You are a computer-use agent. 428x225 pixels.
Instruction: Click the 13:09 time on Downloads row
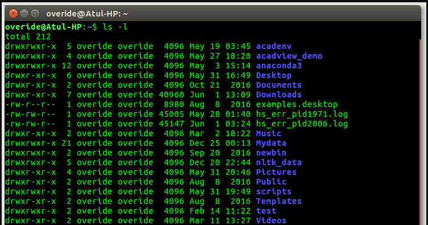[x=238, y=95]
